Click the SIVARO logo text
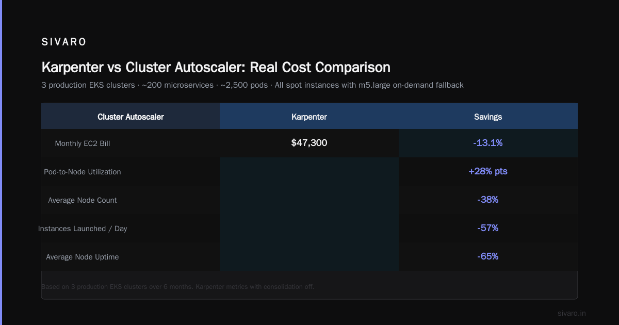The width and height of the screenshot is (619, 325). [x=64, y=42]
